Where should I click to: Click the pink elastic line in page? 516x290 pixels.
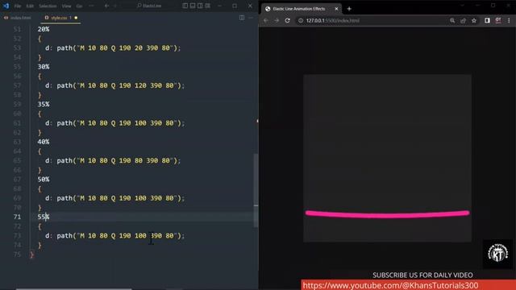(387, 214)
